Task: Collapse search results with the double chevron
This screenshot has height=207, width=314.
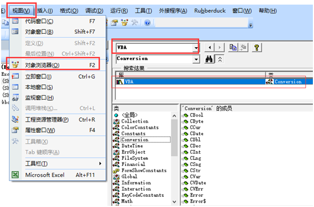Action: click(x=220, y=59)
